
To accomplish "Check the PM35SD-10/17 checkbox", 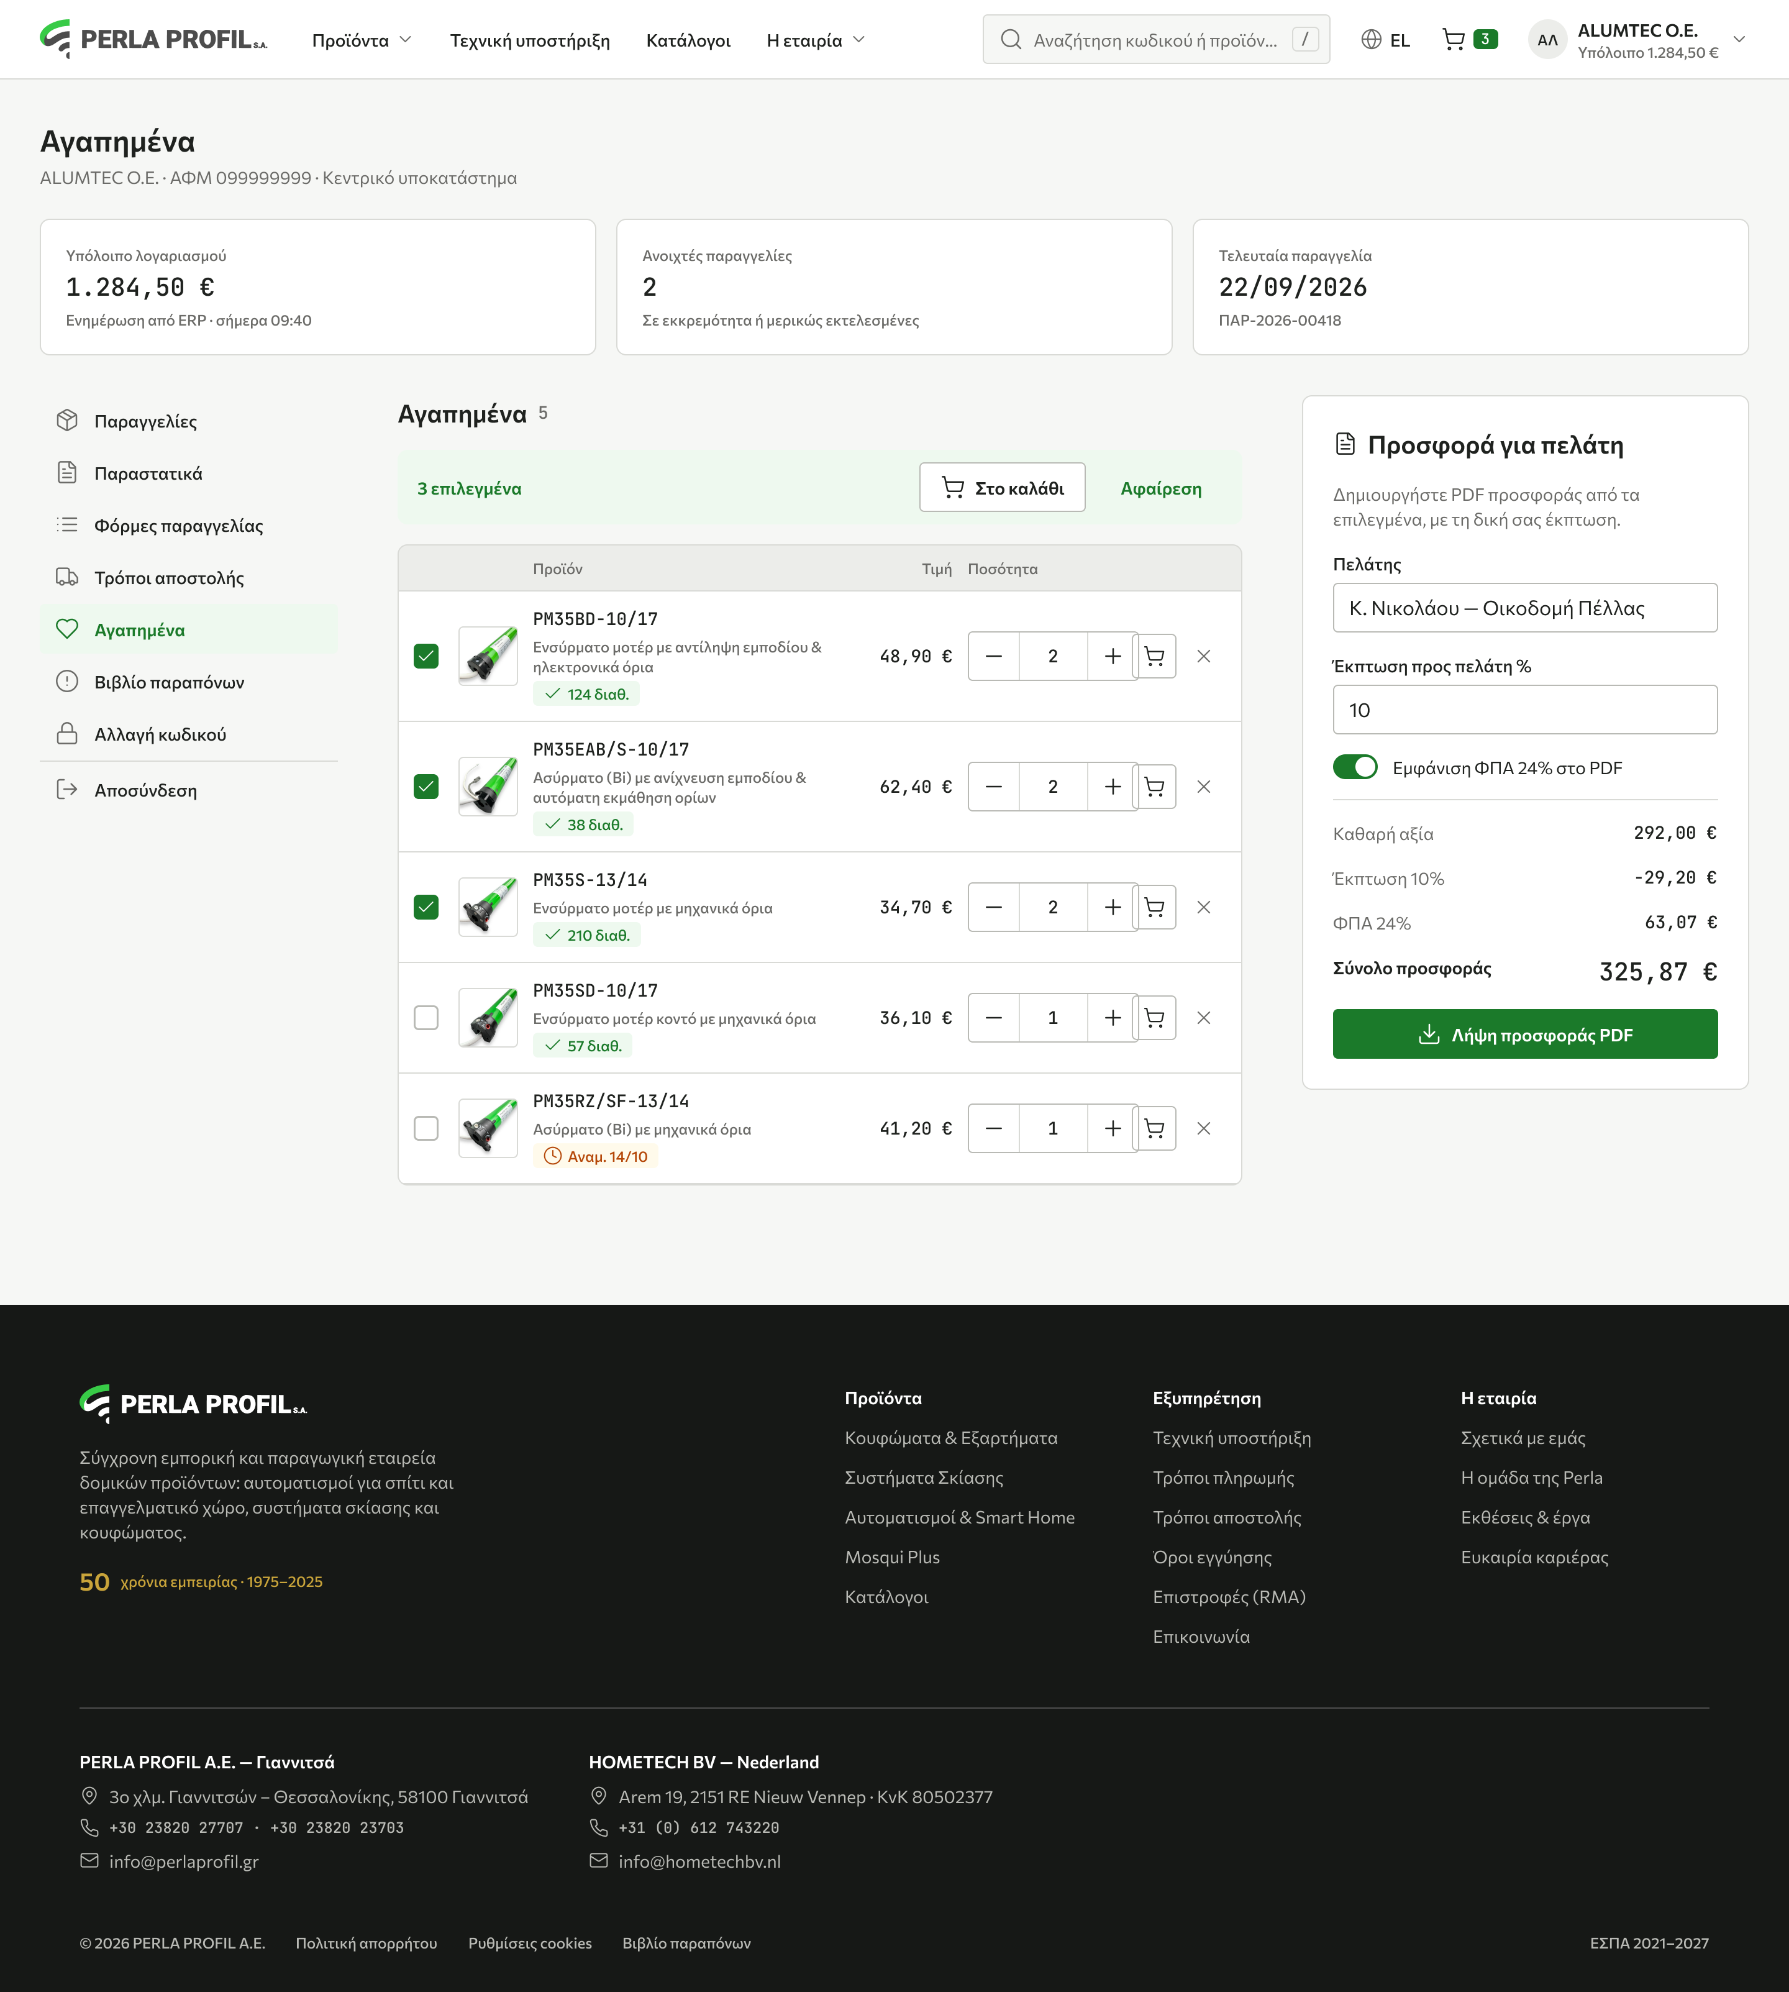I will (426, 1018).
